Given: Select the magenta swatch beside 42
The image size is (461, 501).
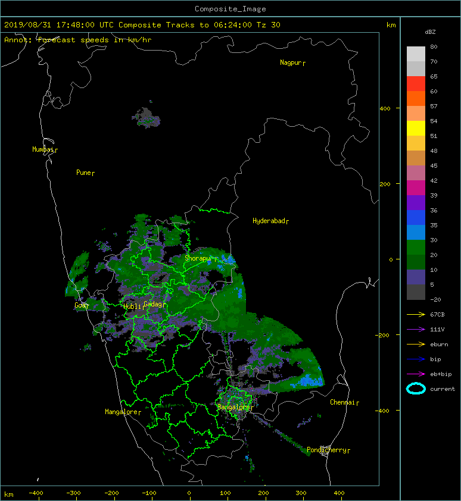Looking at the screenshot, I should tap(416, 187).
